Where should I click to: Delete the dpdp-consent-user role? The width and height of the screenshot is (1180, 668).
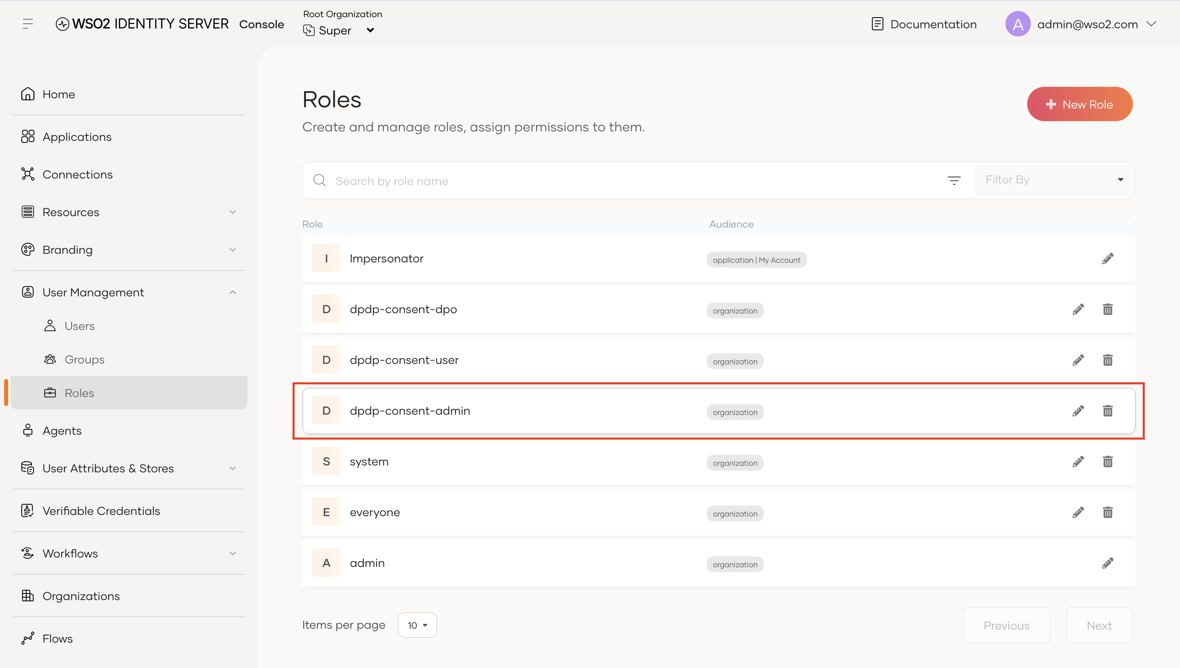click(x=1107, y=360)
